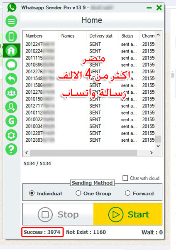Select the row starting with 2012278

90,92
